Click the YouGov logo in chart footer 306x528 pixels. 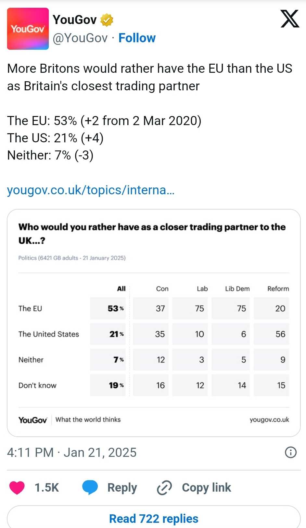tap(32, 420)
